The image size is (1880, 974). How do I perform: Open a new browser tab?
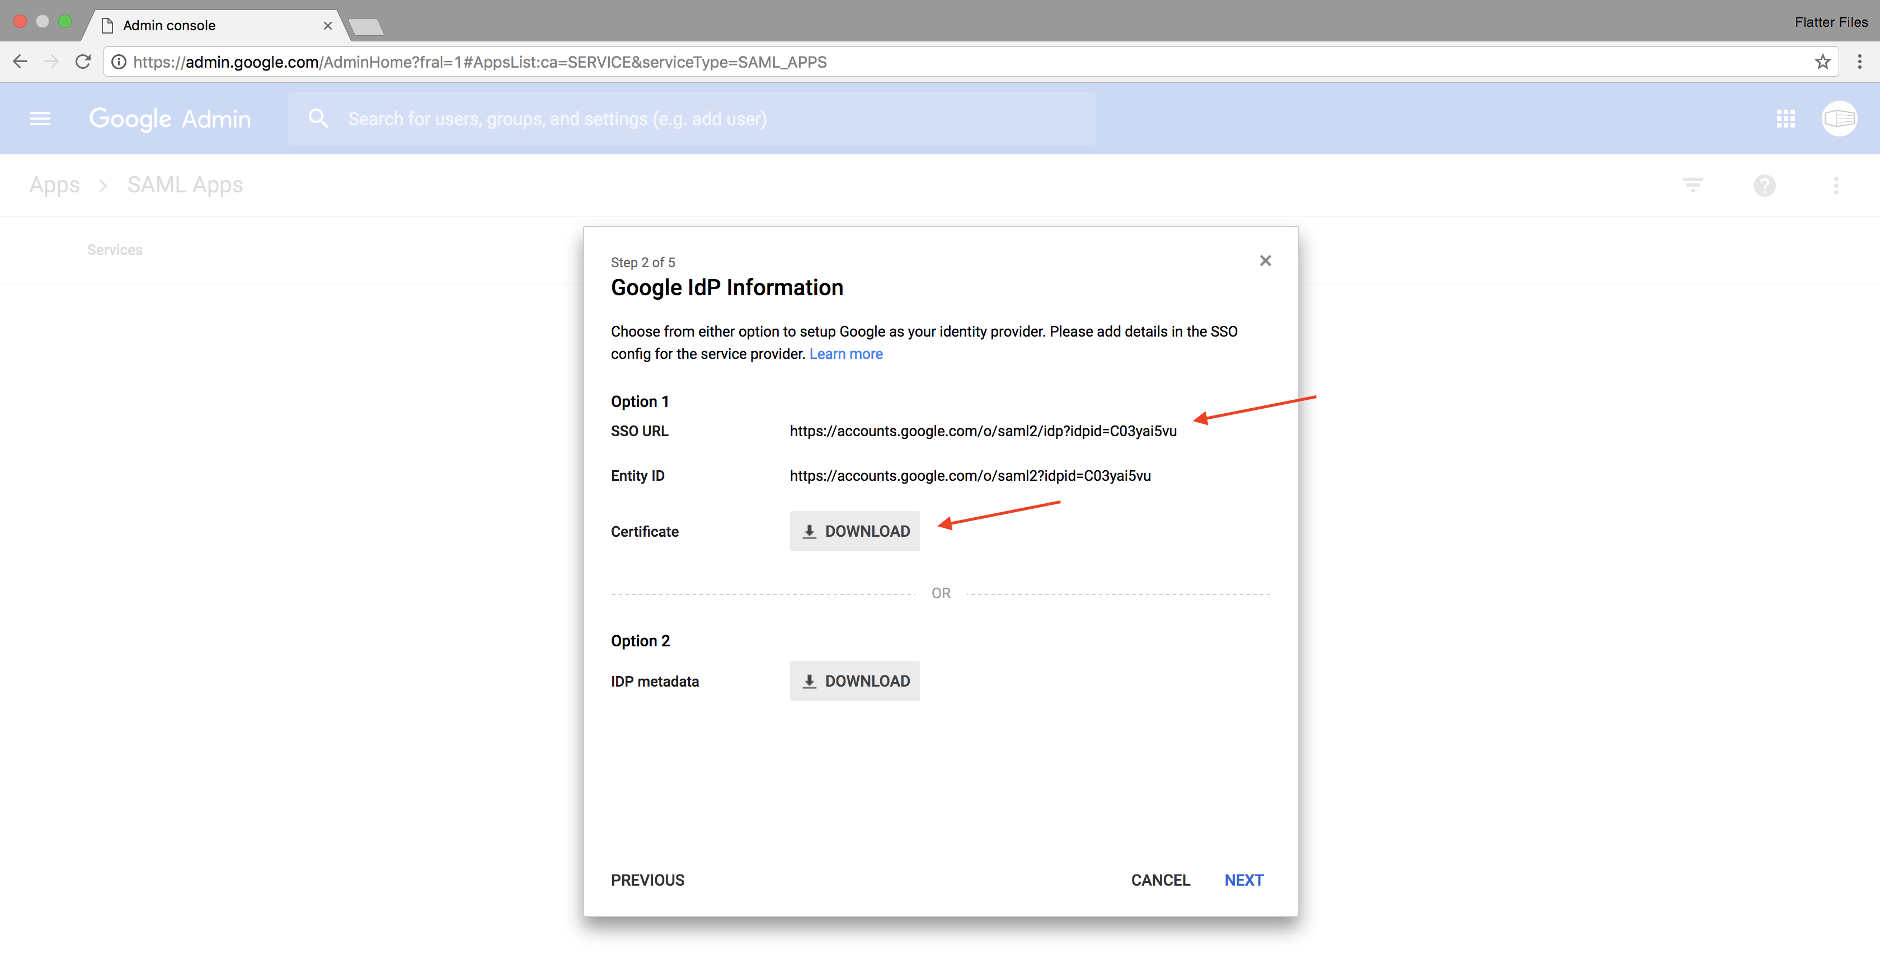pyautogui.click(x=365, y=27)
